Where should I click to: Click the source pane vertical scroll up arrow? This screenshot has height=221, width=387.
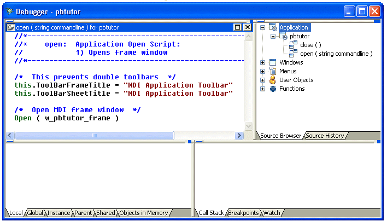tap(248, 37)
